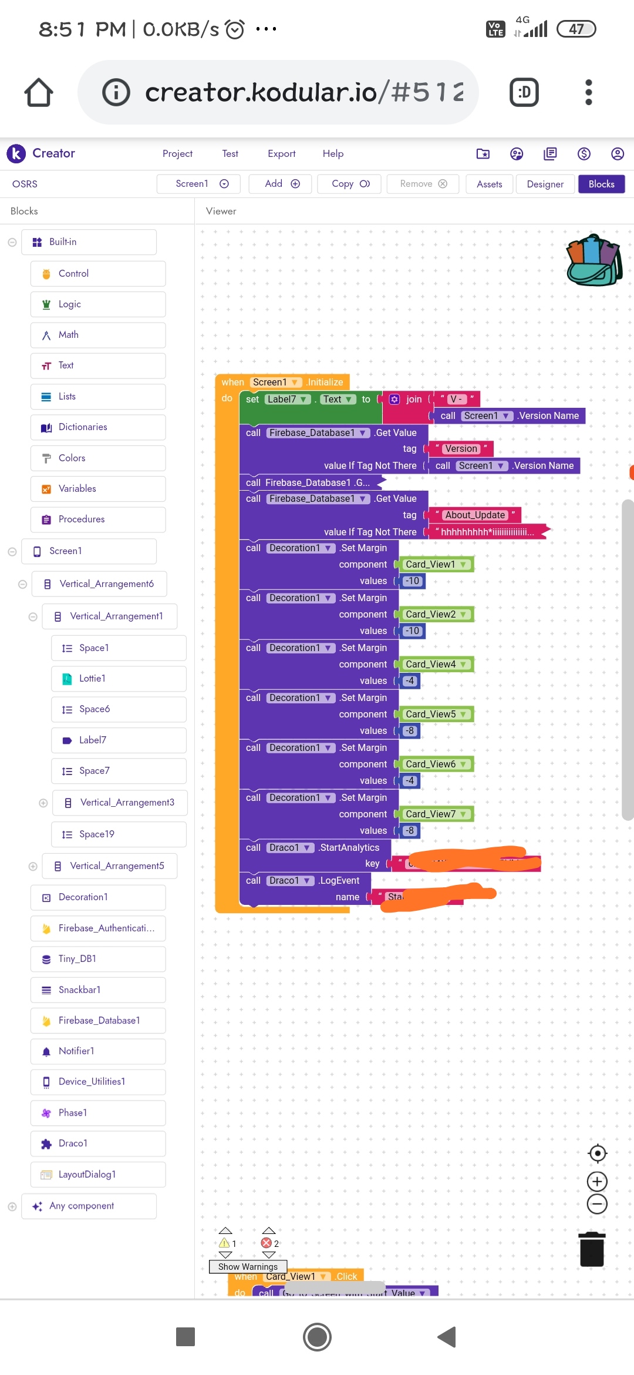
Task: Open the Help menu
Action: (x=333, y=154)
